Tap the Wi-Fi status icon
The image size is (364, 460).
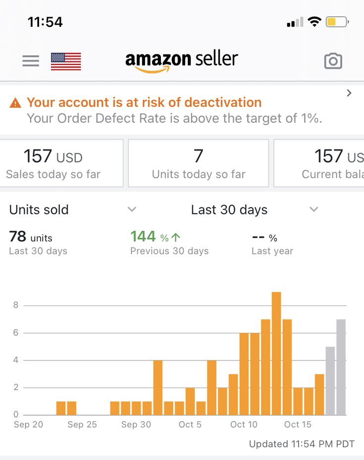point(314,22)
